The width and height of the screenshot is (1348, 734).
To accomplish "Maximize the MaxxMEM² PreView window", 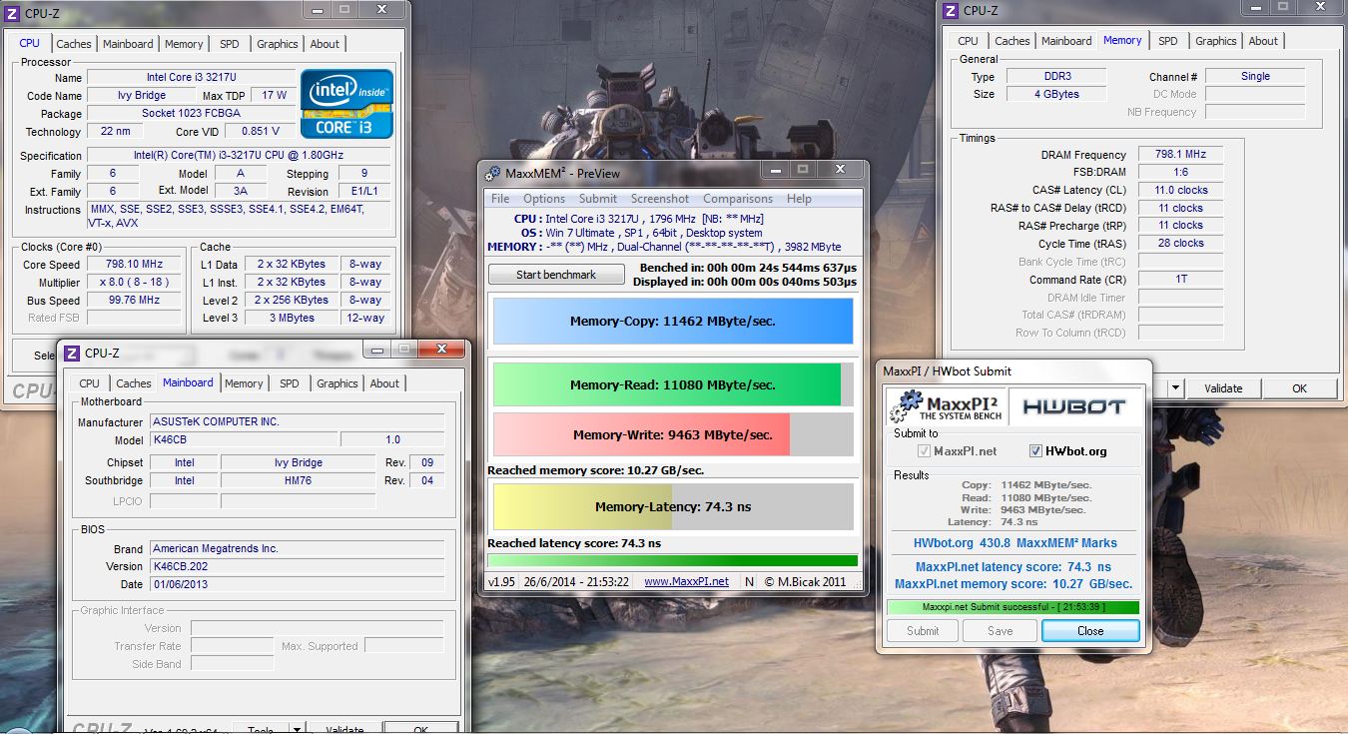I will pyautogui.click(x=803, y=170).
